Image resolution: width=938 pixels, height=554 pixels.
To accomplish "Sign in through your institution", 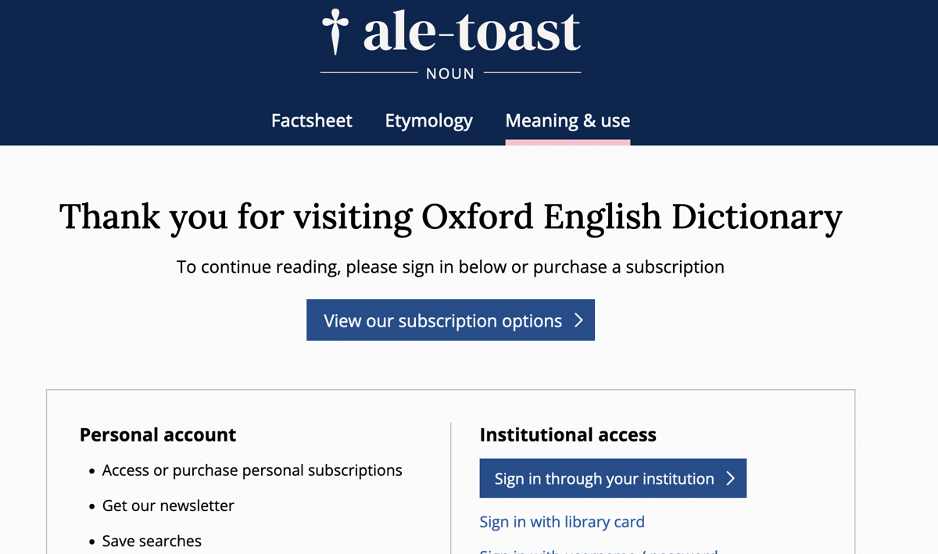I will click(x=604, y=478).
